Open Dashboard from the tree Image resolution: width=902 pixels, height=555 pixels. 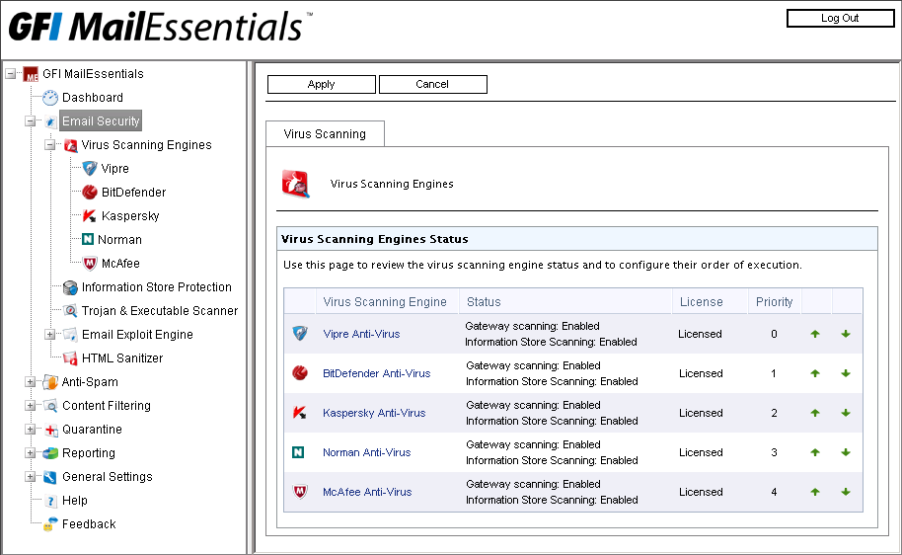pos(93,98)
